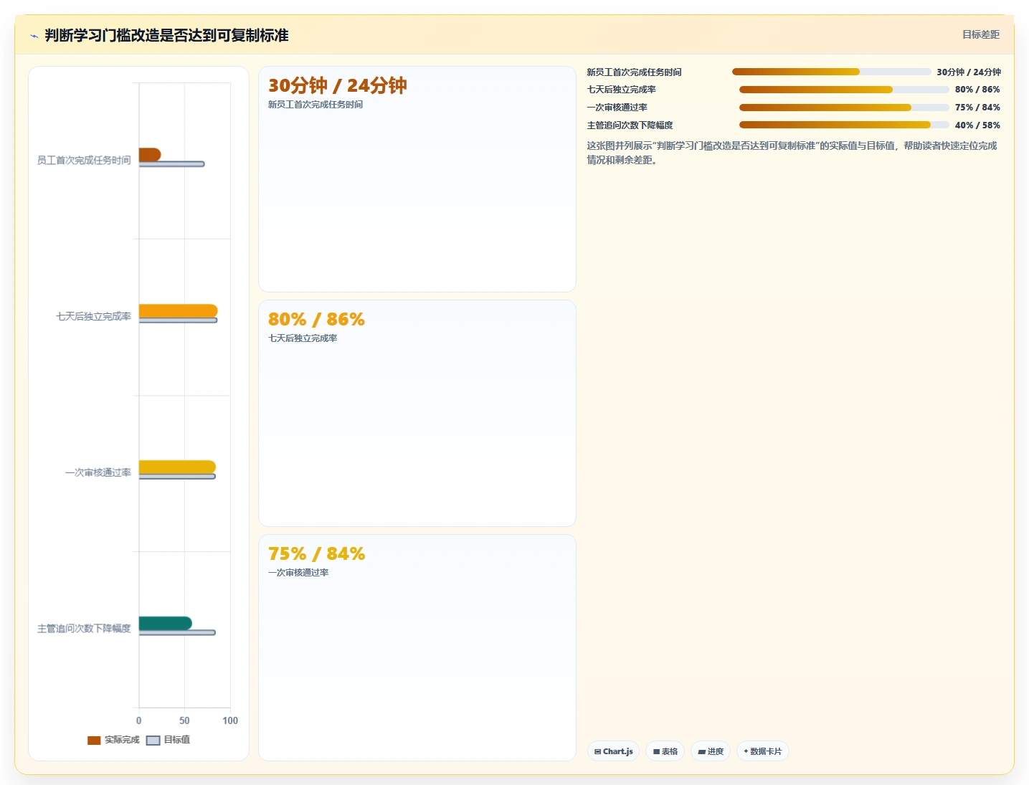Screen dimensions: 1029x785
Task: Click the progress row label 一次审核通过率
Action: pyautogui.click(x=617, y=108)
